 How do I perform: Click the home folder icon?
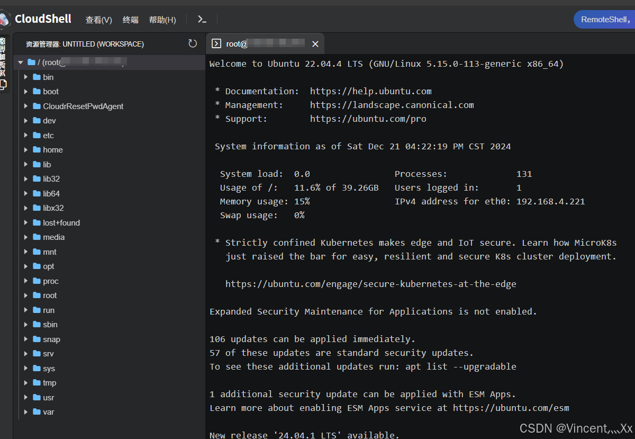pos(37,150)
